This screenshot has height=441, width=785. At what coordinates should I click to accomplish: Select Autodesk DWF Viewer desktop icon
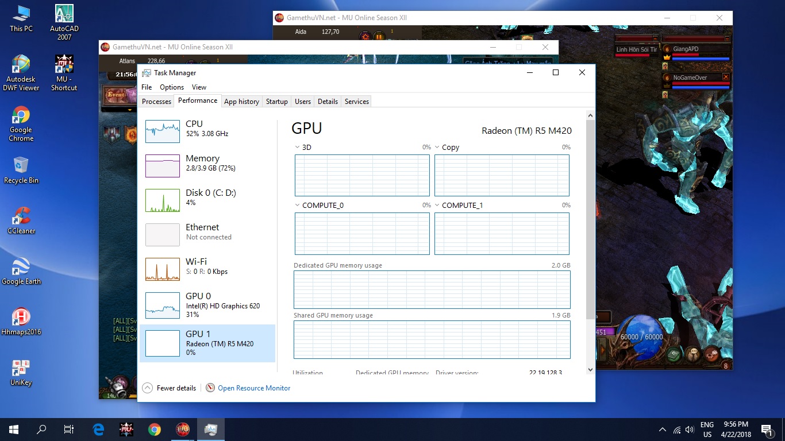(x=21, y=73)
